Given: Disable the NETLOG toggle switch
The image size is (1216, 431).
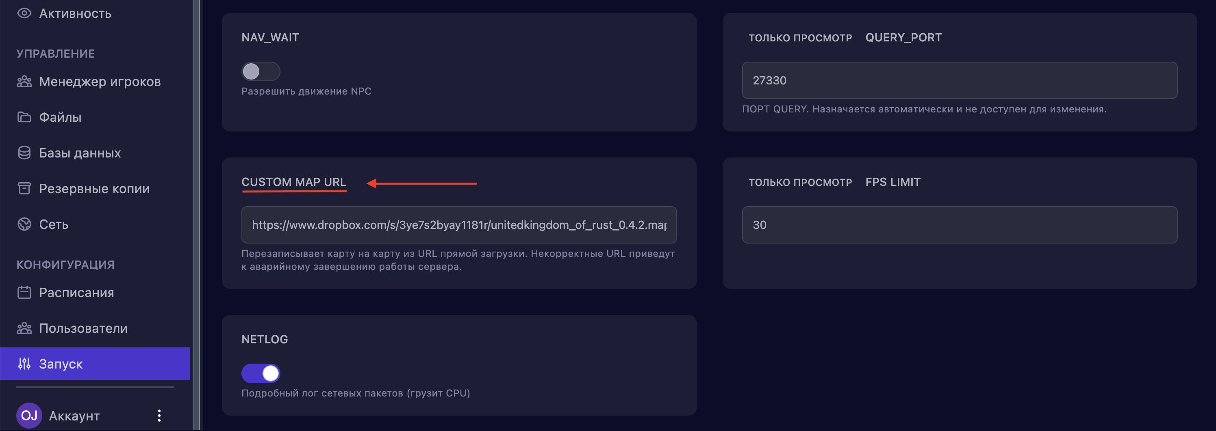Looking at the screenshot, I should click(261, 373).
